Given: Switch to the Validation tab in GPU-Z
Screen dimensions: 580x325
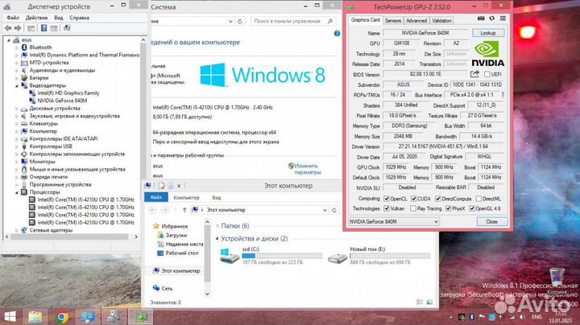Looking at the screenshot, I should 441,21.
